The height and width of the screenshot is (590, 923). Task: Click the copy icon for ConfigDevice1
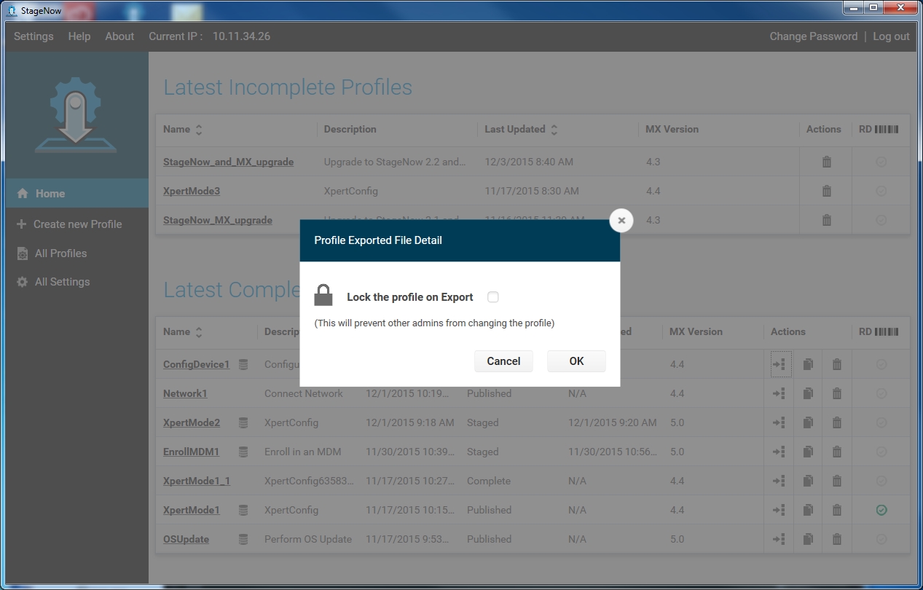pos(808,364)
